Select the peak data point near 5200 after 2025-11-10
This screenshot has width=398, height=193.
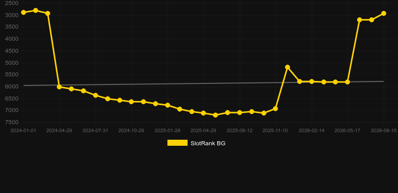[x=287, y=67]
